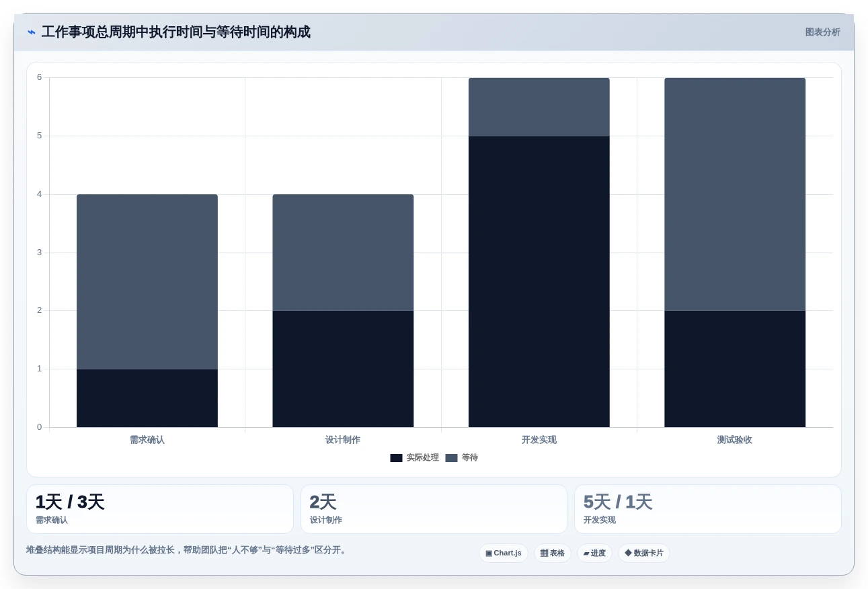Click the blue chart icon beside the title

point(32,32)
